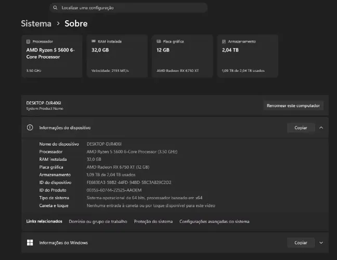Click the RAM instalada card icon
337x260 pixels.
pos(94,41)
